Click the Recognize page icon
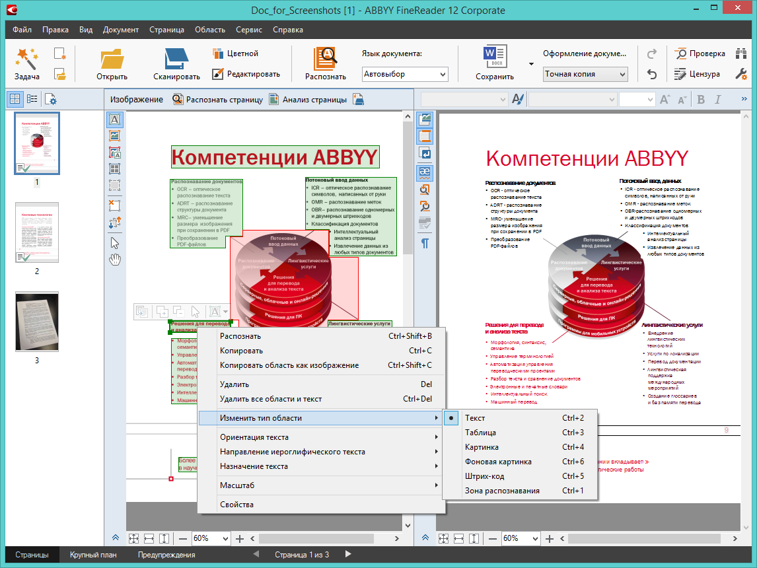The image size is (757, 568). [x=178, y=100]
